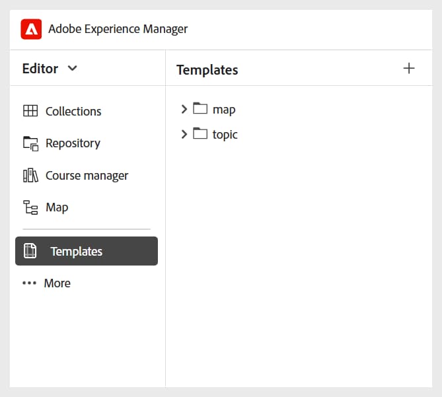Viewport: 442px width, 397px height.
Task: Open the Collections panel
Action: pyautogui.click(x=73, y=111)
